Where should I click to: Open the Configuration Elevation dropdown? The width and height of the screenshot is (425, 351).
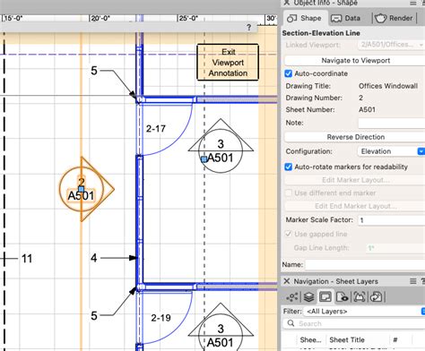pyautogui.click(x=391, y=151)
